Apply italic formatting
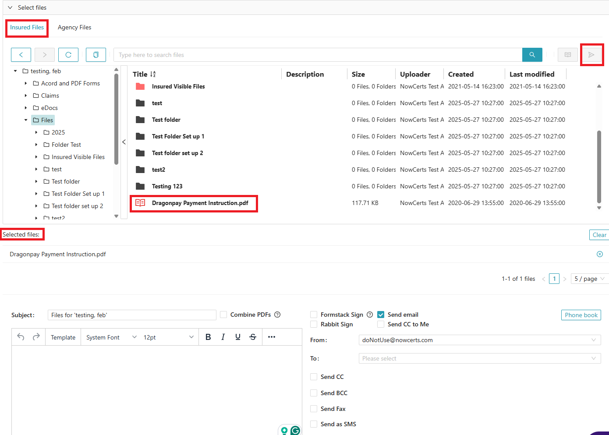 (223, 337)
